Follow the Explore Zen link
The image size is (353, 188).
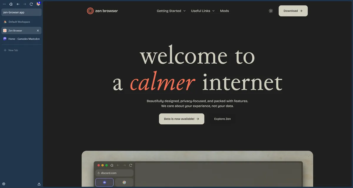click(x=222, y=119)
